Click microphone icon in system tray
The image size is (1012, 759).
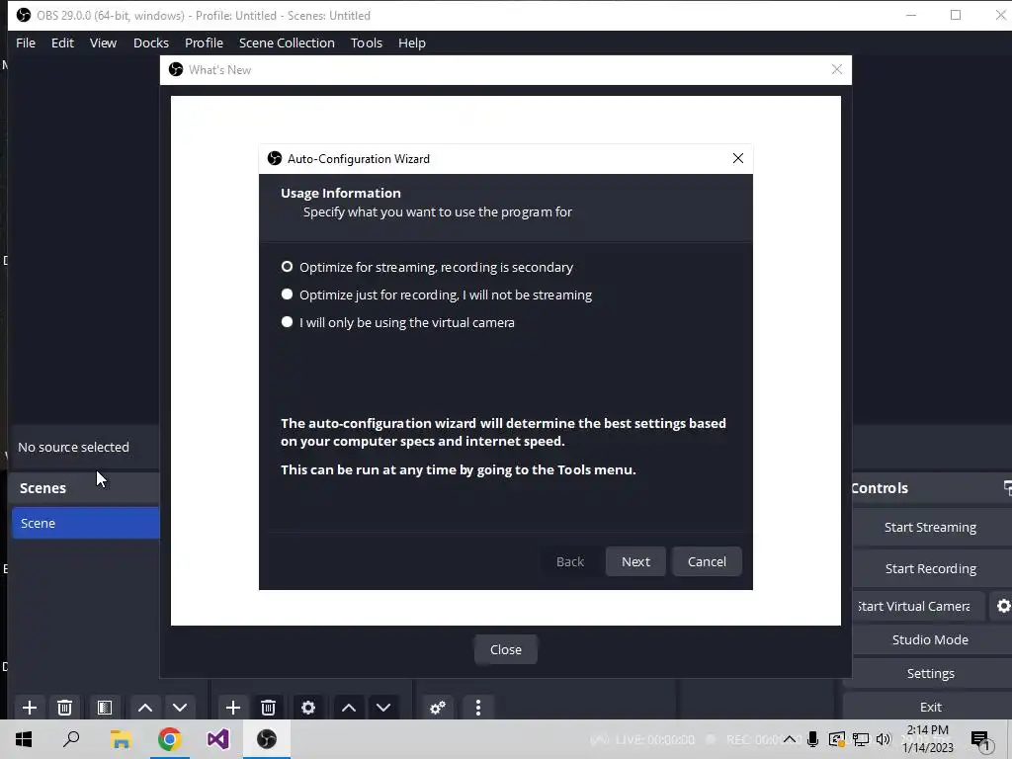813,739
